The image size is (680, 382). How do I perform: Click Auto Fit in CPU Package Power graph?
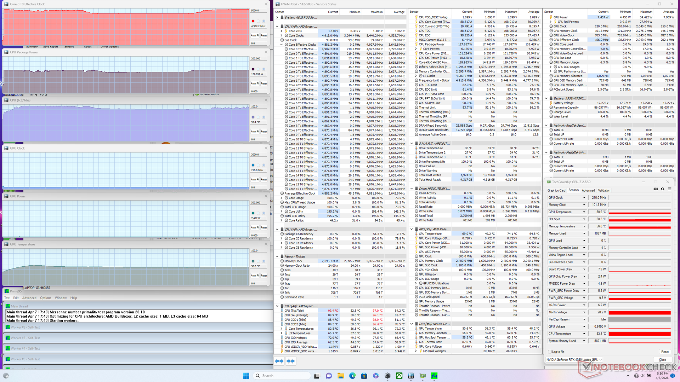(x=255, y=83)
